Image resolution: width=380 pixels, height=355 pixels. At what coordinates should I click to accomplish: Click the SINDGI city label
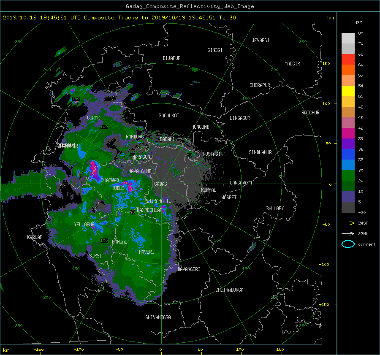(215, 50)
